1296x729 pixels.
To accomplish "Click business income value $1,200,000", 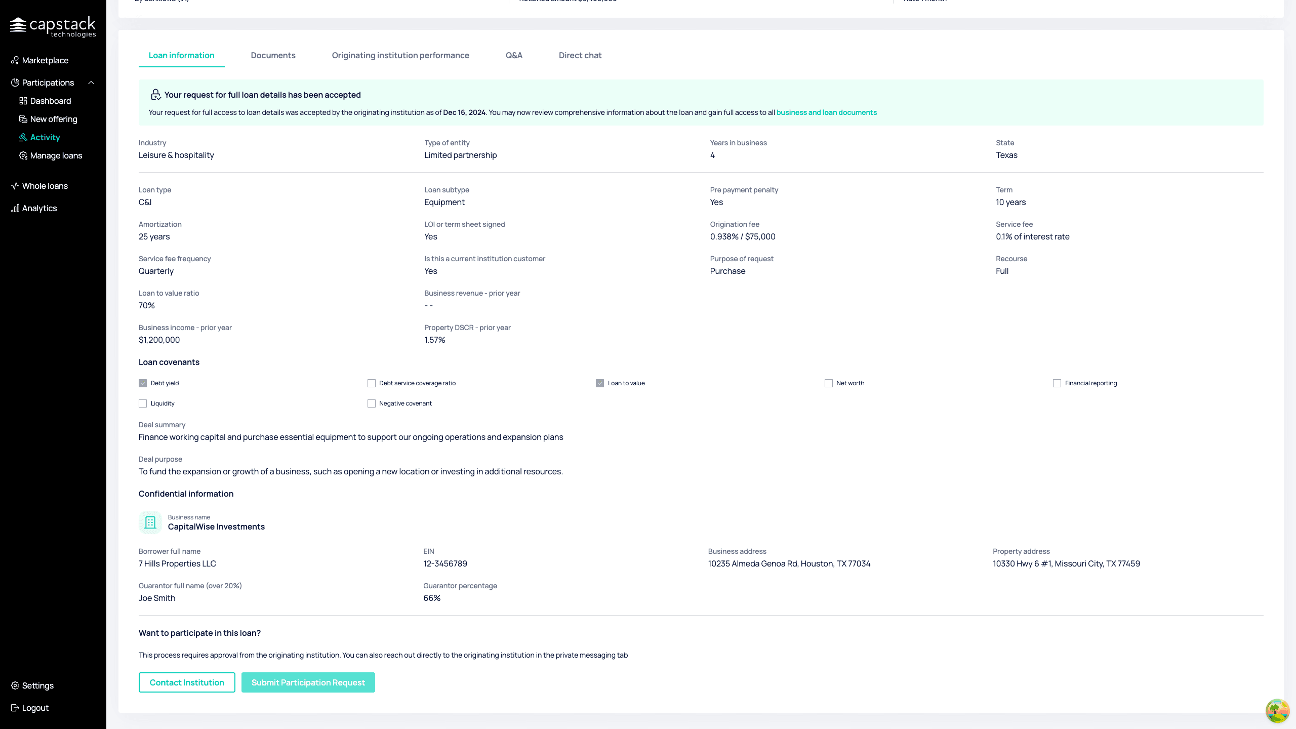I will point(159,340).
